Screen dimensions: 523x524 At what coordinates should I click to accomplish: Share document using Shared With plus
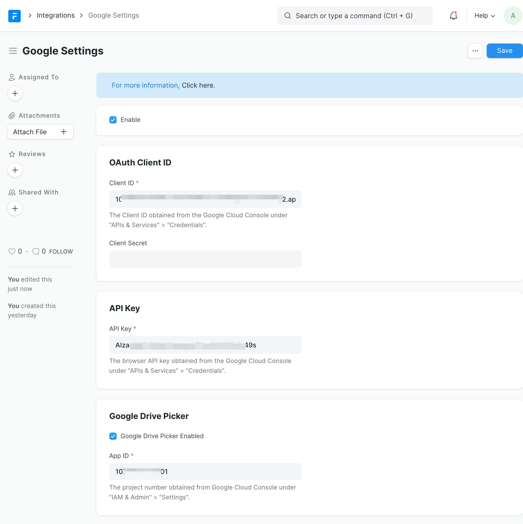(15, 208)
